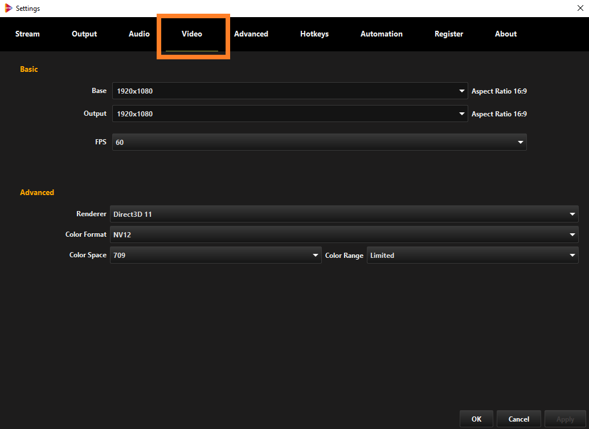This screenshot has height=429, width=589.
Task: Expand the Base resolution dropdown
Action: [290, 91]
